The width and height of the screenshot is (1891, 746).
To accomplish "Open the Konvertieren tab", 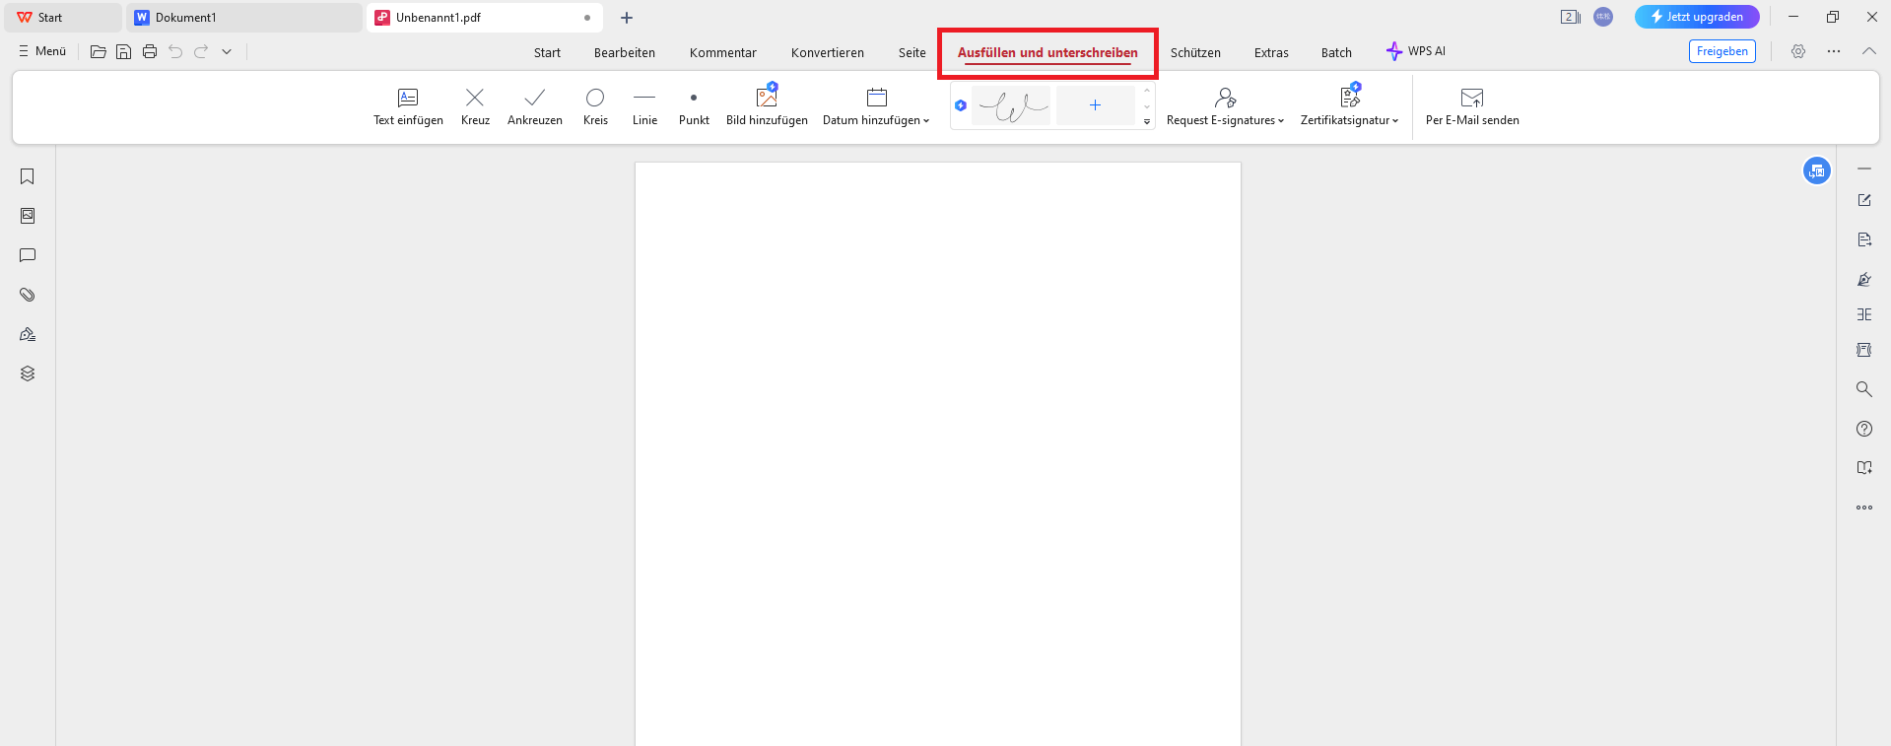I will click(828, 52).
